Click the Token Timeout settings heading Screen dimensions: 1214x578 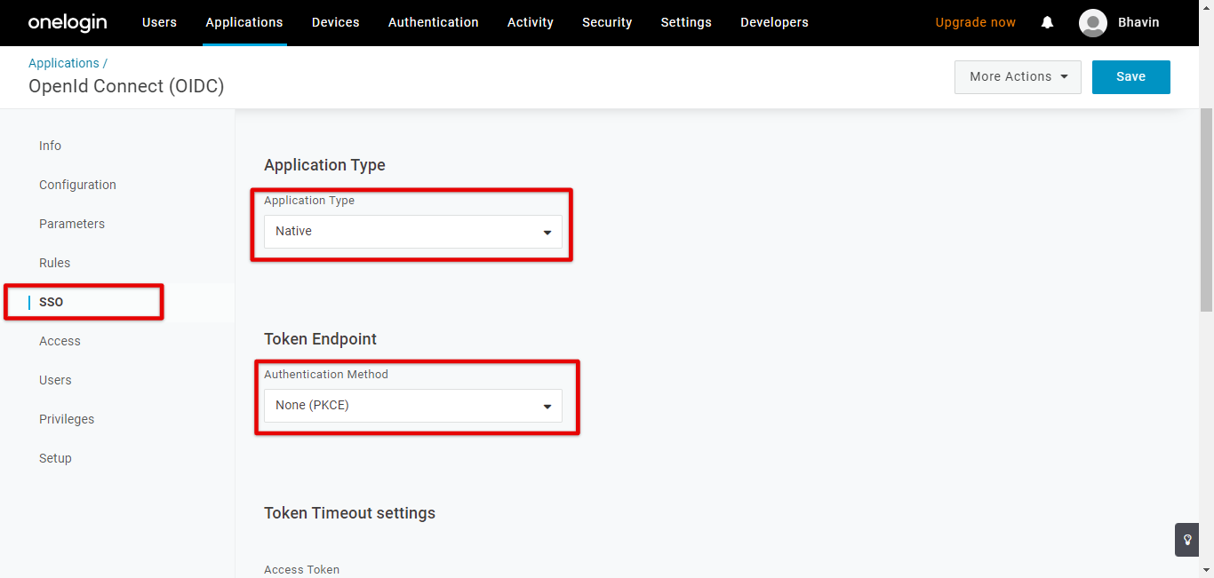(x=349, y=513)
